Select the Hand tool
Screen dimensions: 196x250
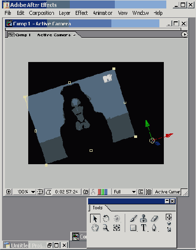[x=95, y=228]
